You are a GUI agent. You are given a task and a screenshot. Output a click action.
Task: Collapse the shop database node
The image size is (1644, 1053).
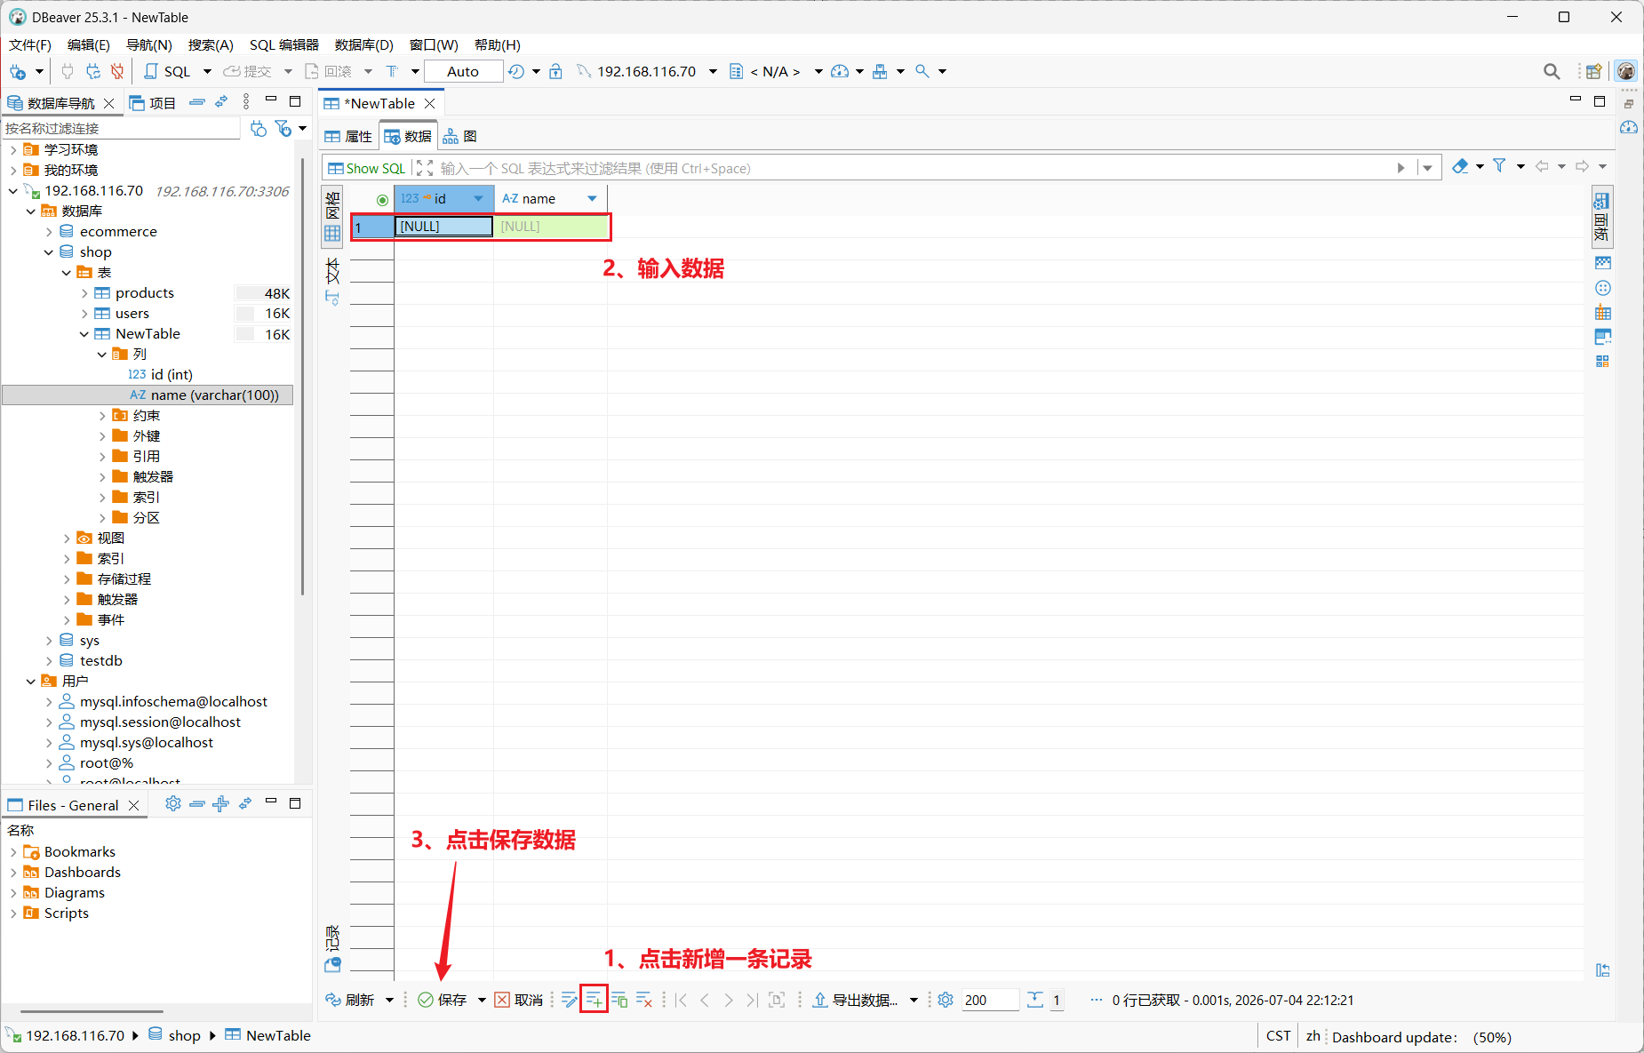(x=49, y=252)
